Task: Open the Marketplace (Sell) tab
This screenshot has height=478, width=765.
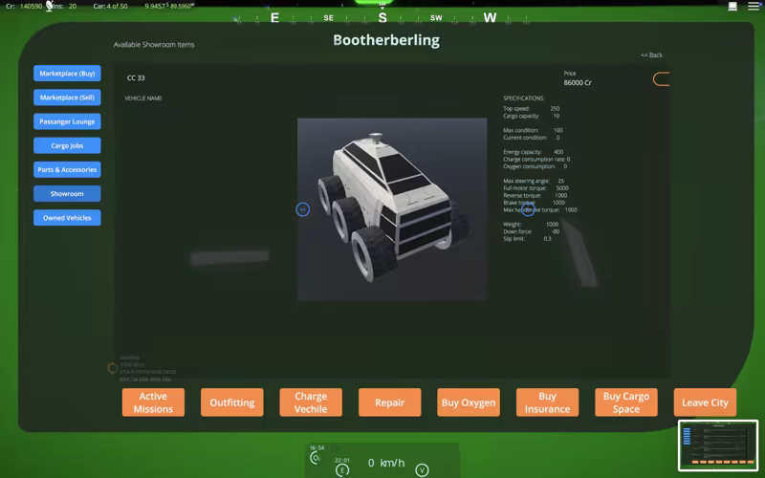Action: [67, 98]
